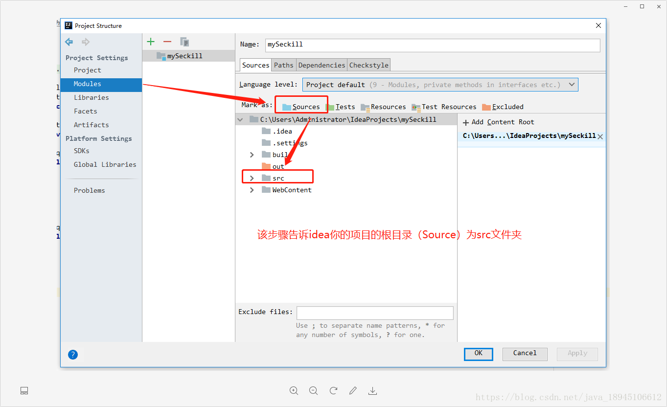667x407 pixels.
Task: Switch to the Sources tab
Action: tap(255, 65)
